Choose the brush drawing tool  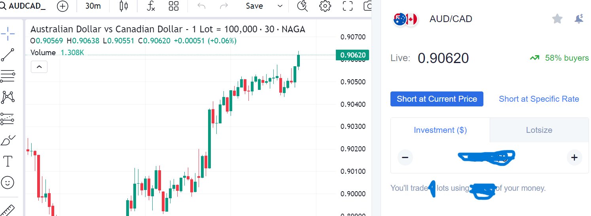8,140
